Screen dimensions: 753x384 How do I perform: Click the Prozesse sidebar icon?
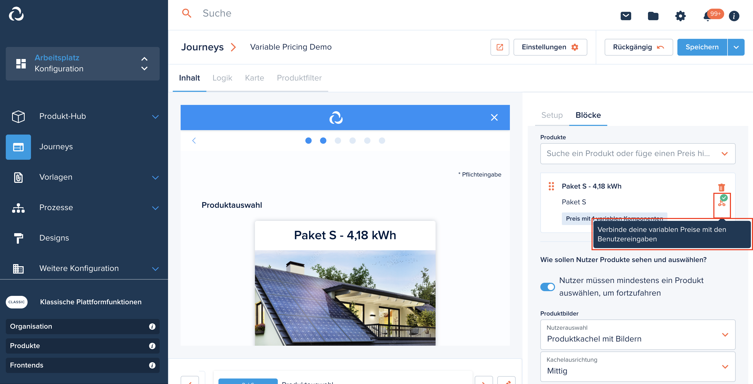(x=18, y=207)
